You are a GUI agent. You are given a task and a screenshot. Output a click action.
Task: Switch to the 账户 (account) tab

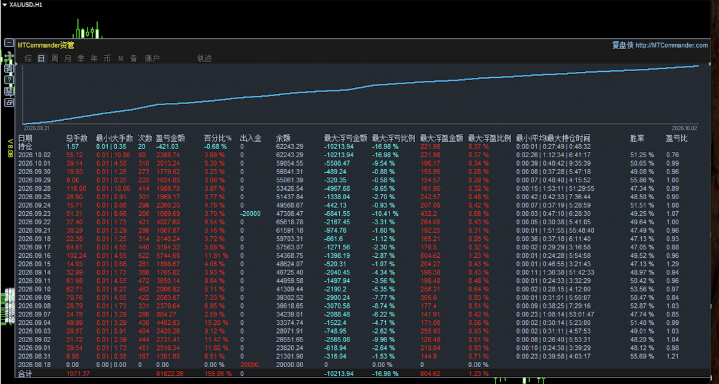(x=152, y=59)
